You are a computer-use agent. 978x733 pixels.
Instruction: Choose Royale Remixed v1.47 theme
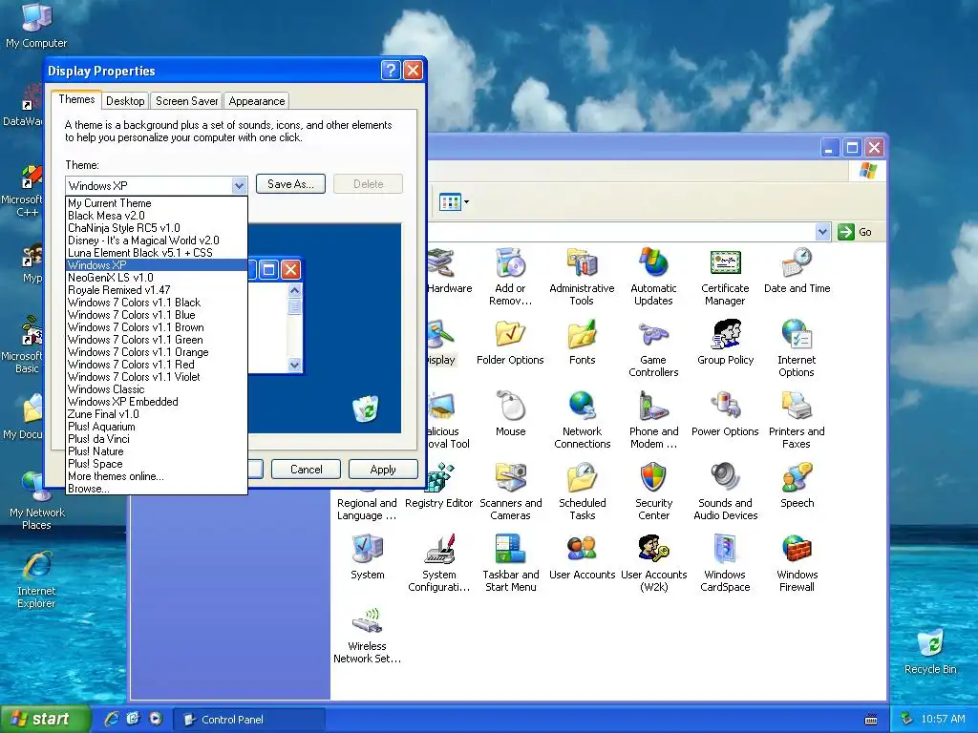[156, 290]
